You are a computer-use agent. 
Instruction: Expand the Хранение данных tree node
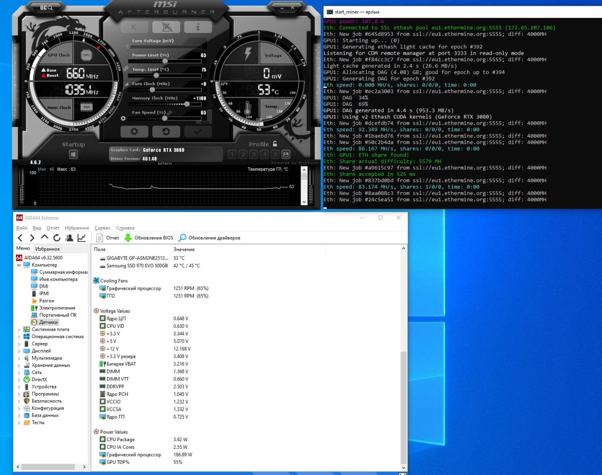pos(19,365)
